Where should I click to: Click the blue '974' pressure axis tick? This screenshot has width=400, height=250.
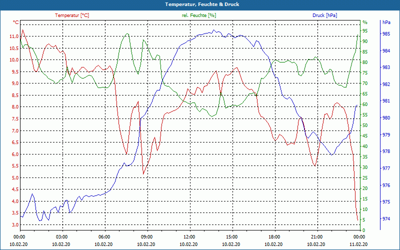point(386,219)
